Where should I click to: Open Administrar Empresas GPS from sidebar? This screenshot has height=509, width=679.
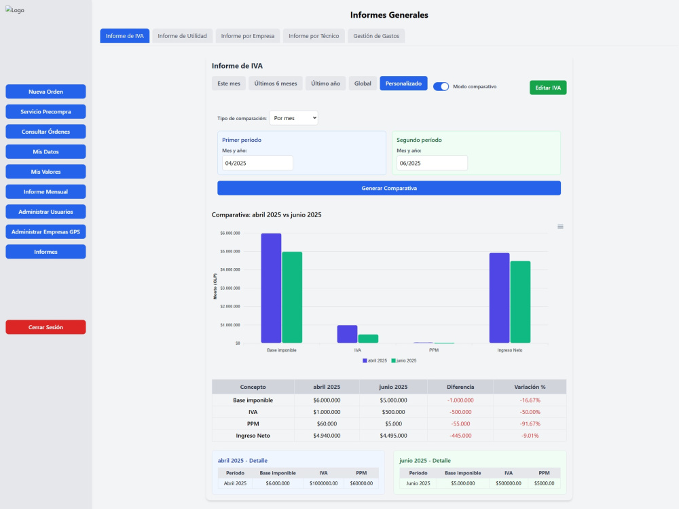(x=45, y=231)
